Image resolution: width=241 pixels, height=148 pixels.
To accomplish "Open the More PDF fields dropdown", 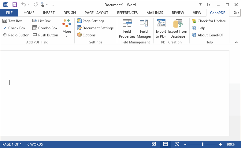I will (x=67, y=28).
